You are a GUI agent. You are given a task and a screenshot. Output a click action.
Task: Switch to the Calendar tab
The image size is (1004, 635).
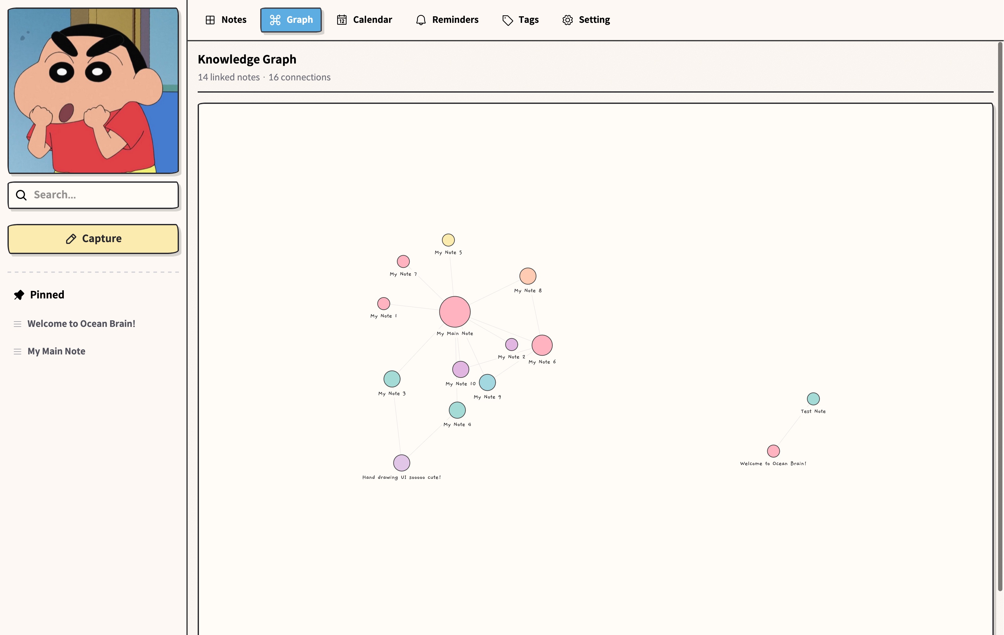(364, 20)
